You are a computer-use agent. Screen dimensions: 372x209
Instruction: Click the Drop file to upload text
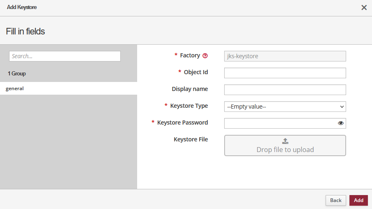pyautogui.click(x=285, y=150)
